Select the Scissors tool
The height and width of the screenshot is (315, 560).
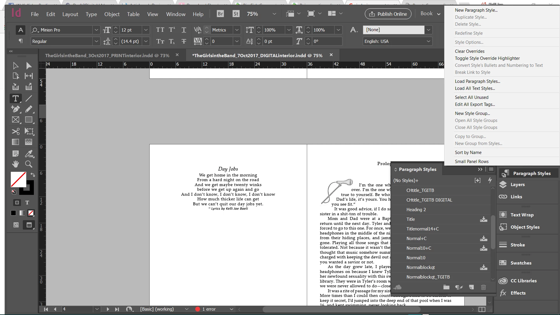(x=15, y=131)
